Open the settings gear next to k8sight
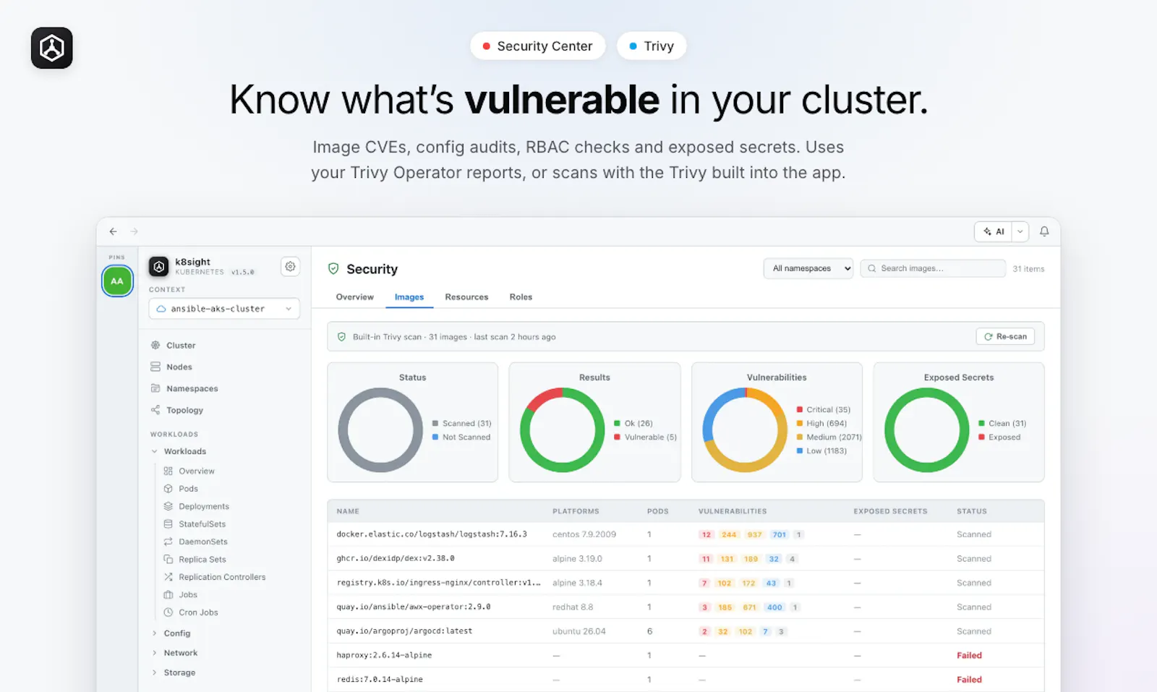This screenshot has width=1157, height=692. 290,267
